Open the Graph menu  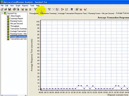click(18, 6)
